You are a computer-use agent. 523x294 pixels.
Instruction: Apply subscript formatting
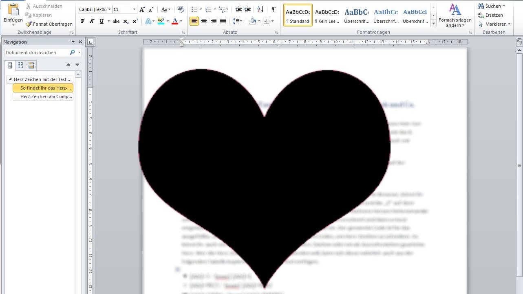pyautogui.click(x=126, y=21)
